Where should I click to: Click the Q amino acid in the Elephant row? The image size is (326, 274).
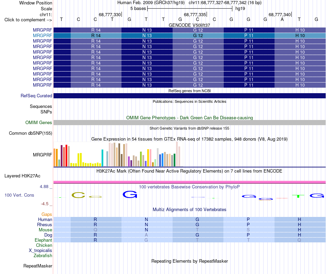tap(299, 240)
